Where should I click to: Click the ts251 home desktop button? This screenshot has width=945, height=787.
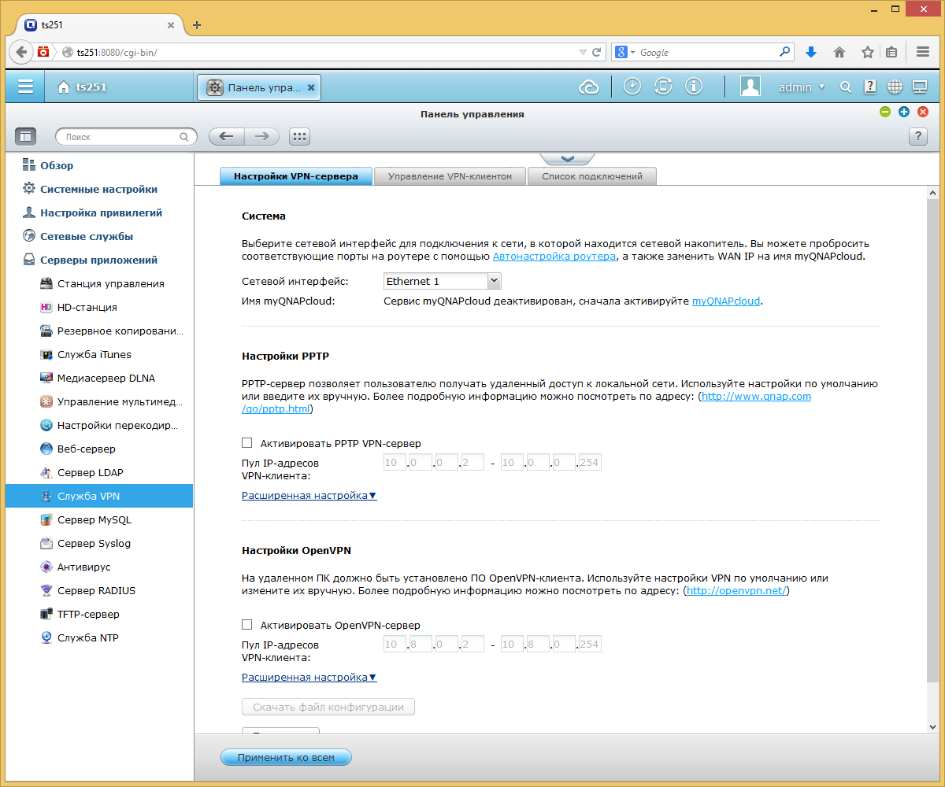click(82, 87)
